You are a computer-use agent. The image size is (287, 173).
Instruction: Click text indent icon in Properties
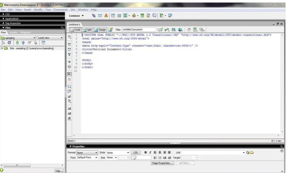coord(169,158)
